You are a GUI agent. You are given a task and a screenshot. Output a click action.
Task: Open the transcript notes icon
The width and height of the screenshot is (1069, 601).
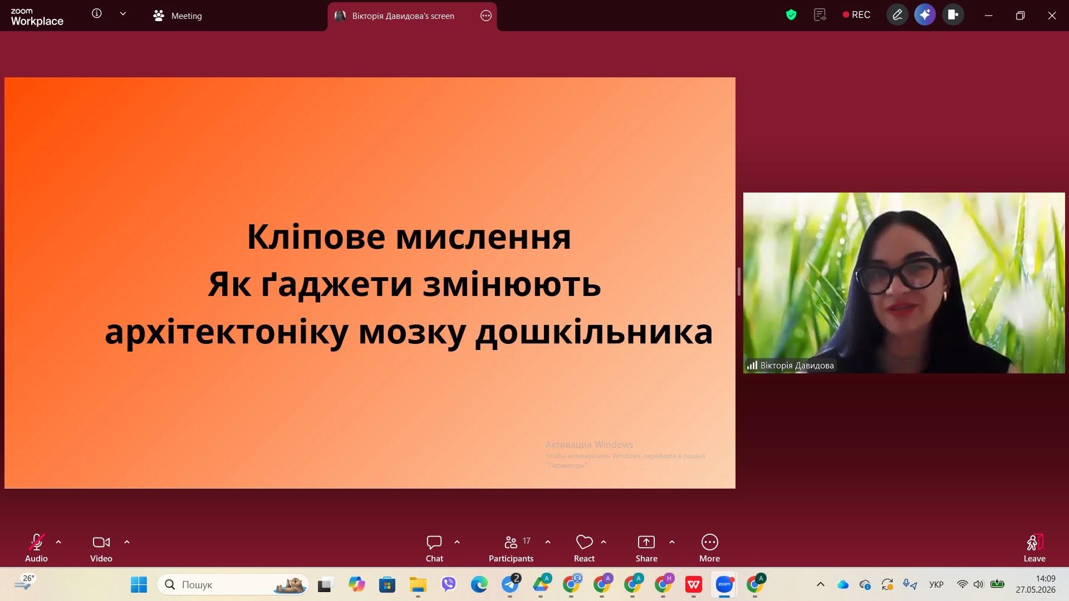pyautogui.click(x=820, y=15)
